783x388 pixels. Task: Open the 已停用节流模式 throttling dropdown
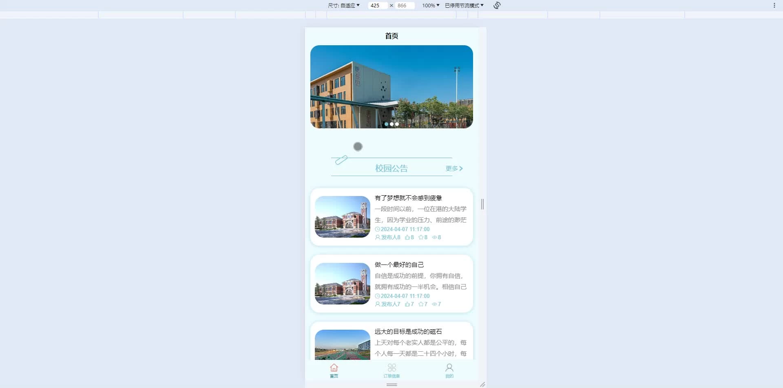tap(464, 5)
